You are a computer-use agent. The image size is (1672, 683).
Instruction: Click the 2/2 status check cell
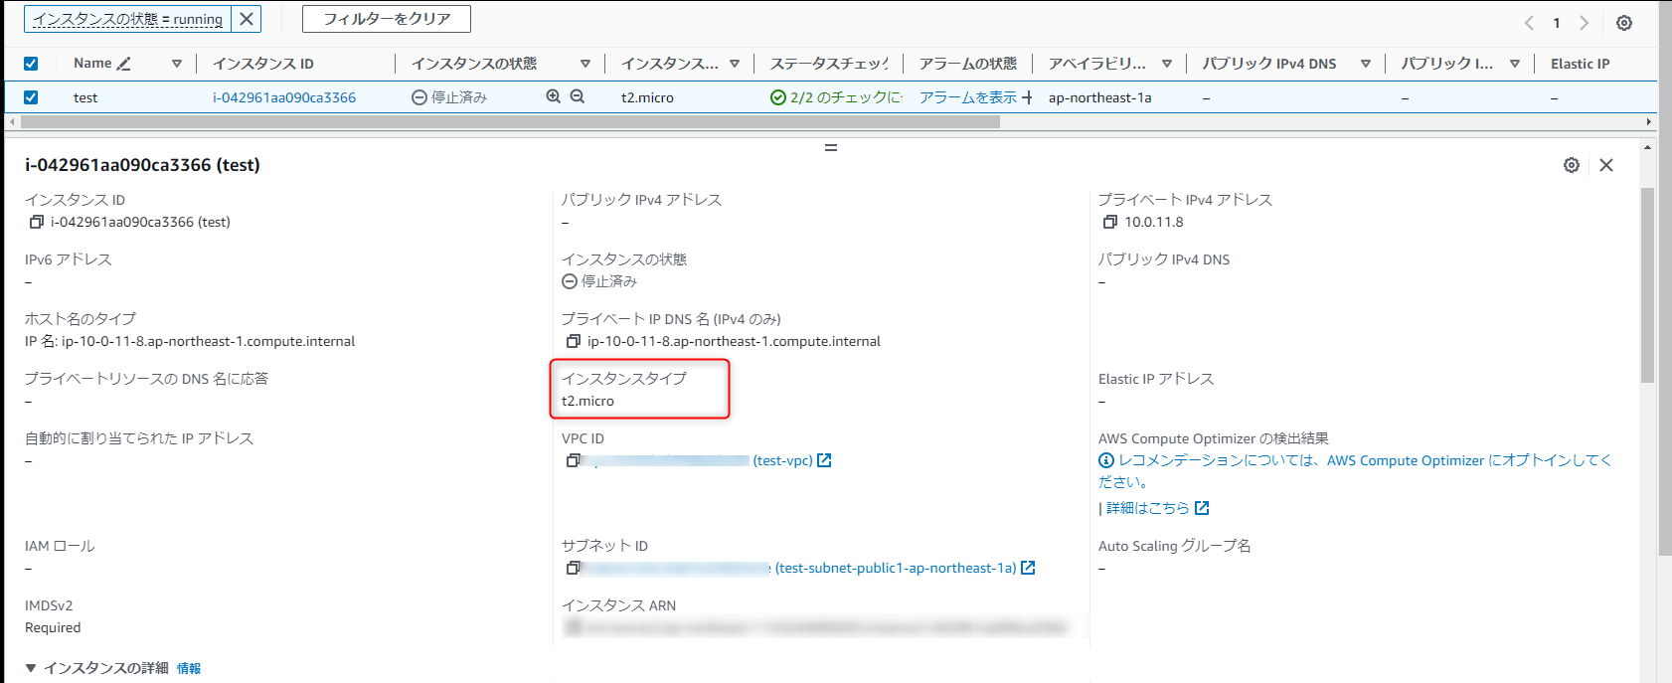pos(837,97)
